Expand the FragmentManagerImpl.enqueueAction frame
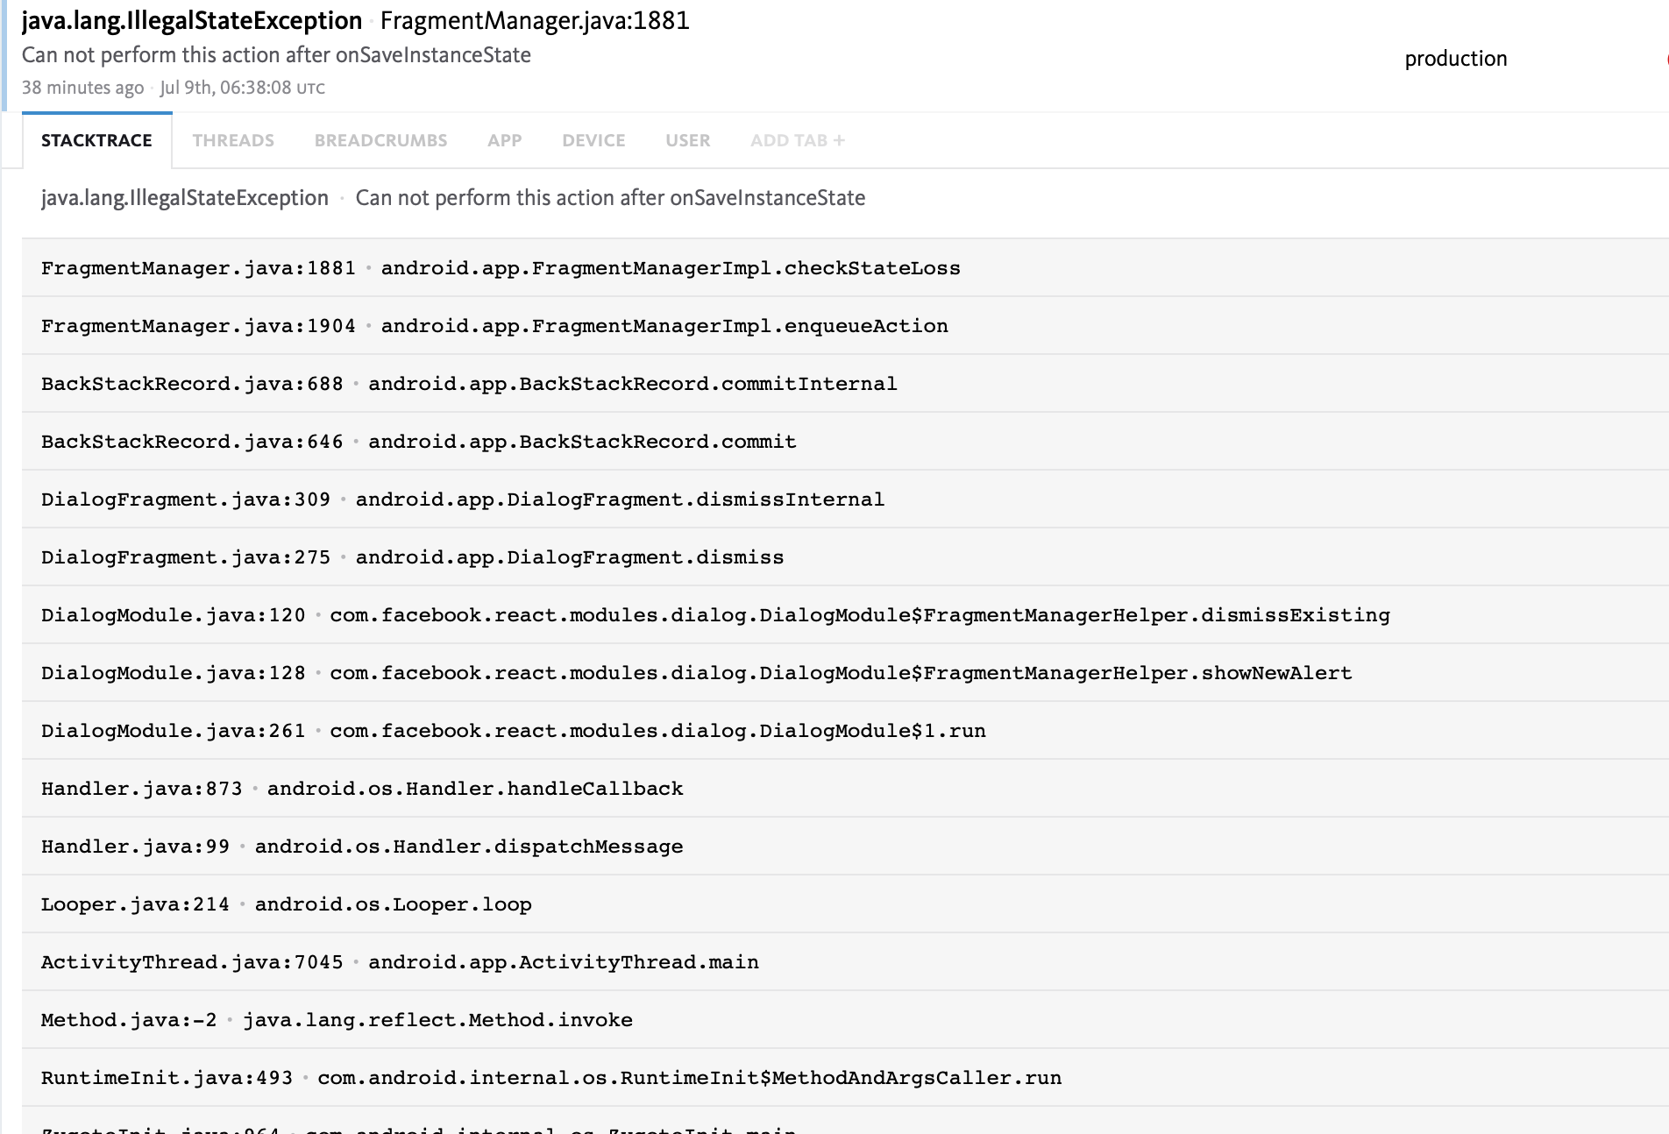This screenshot has width=1669, height=1134. pyautogui.click(x=494, y=325)
